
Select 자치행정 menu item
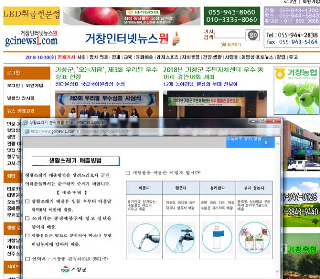click(x=191, y=57)
